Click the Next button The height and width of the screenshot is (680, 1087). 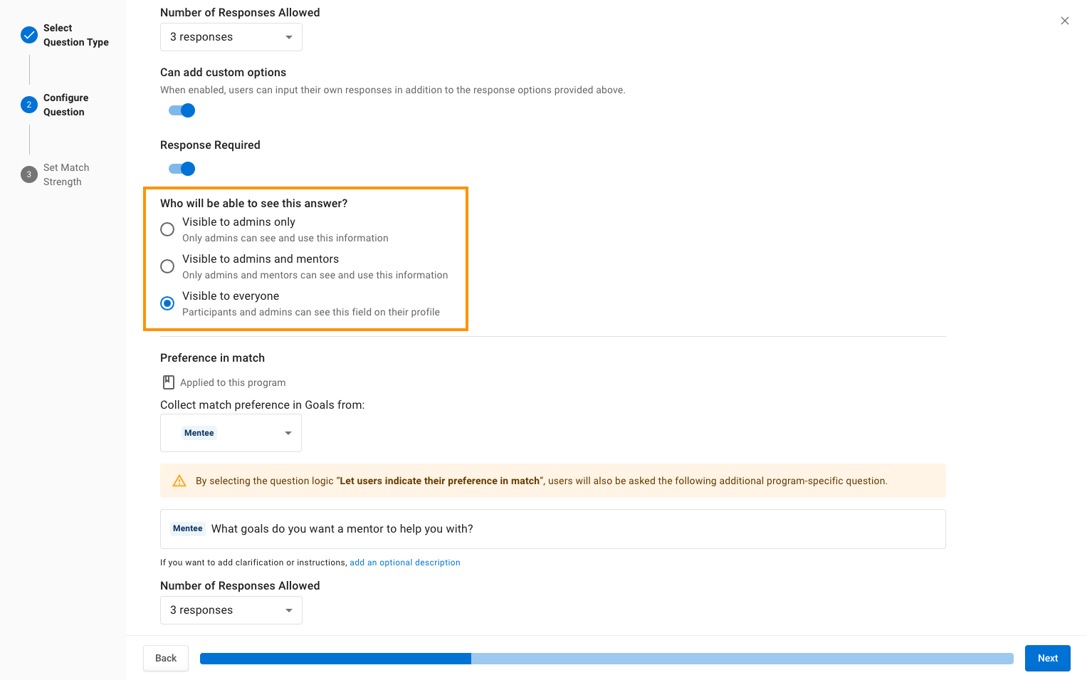pos(1048,658)
